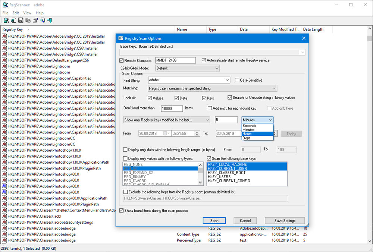
Task: Uncheck Look At Values
Action: (x=150, y=98)
